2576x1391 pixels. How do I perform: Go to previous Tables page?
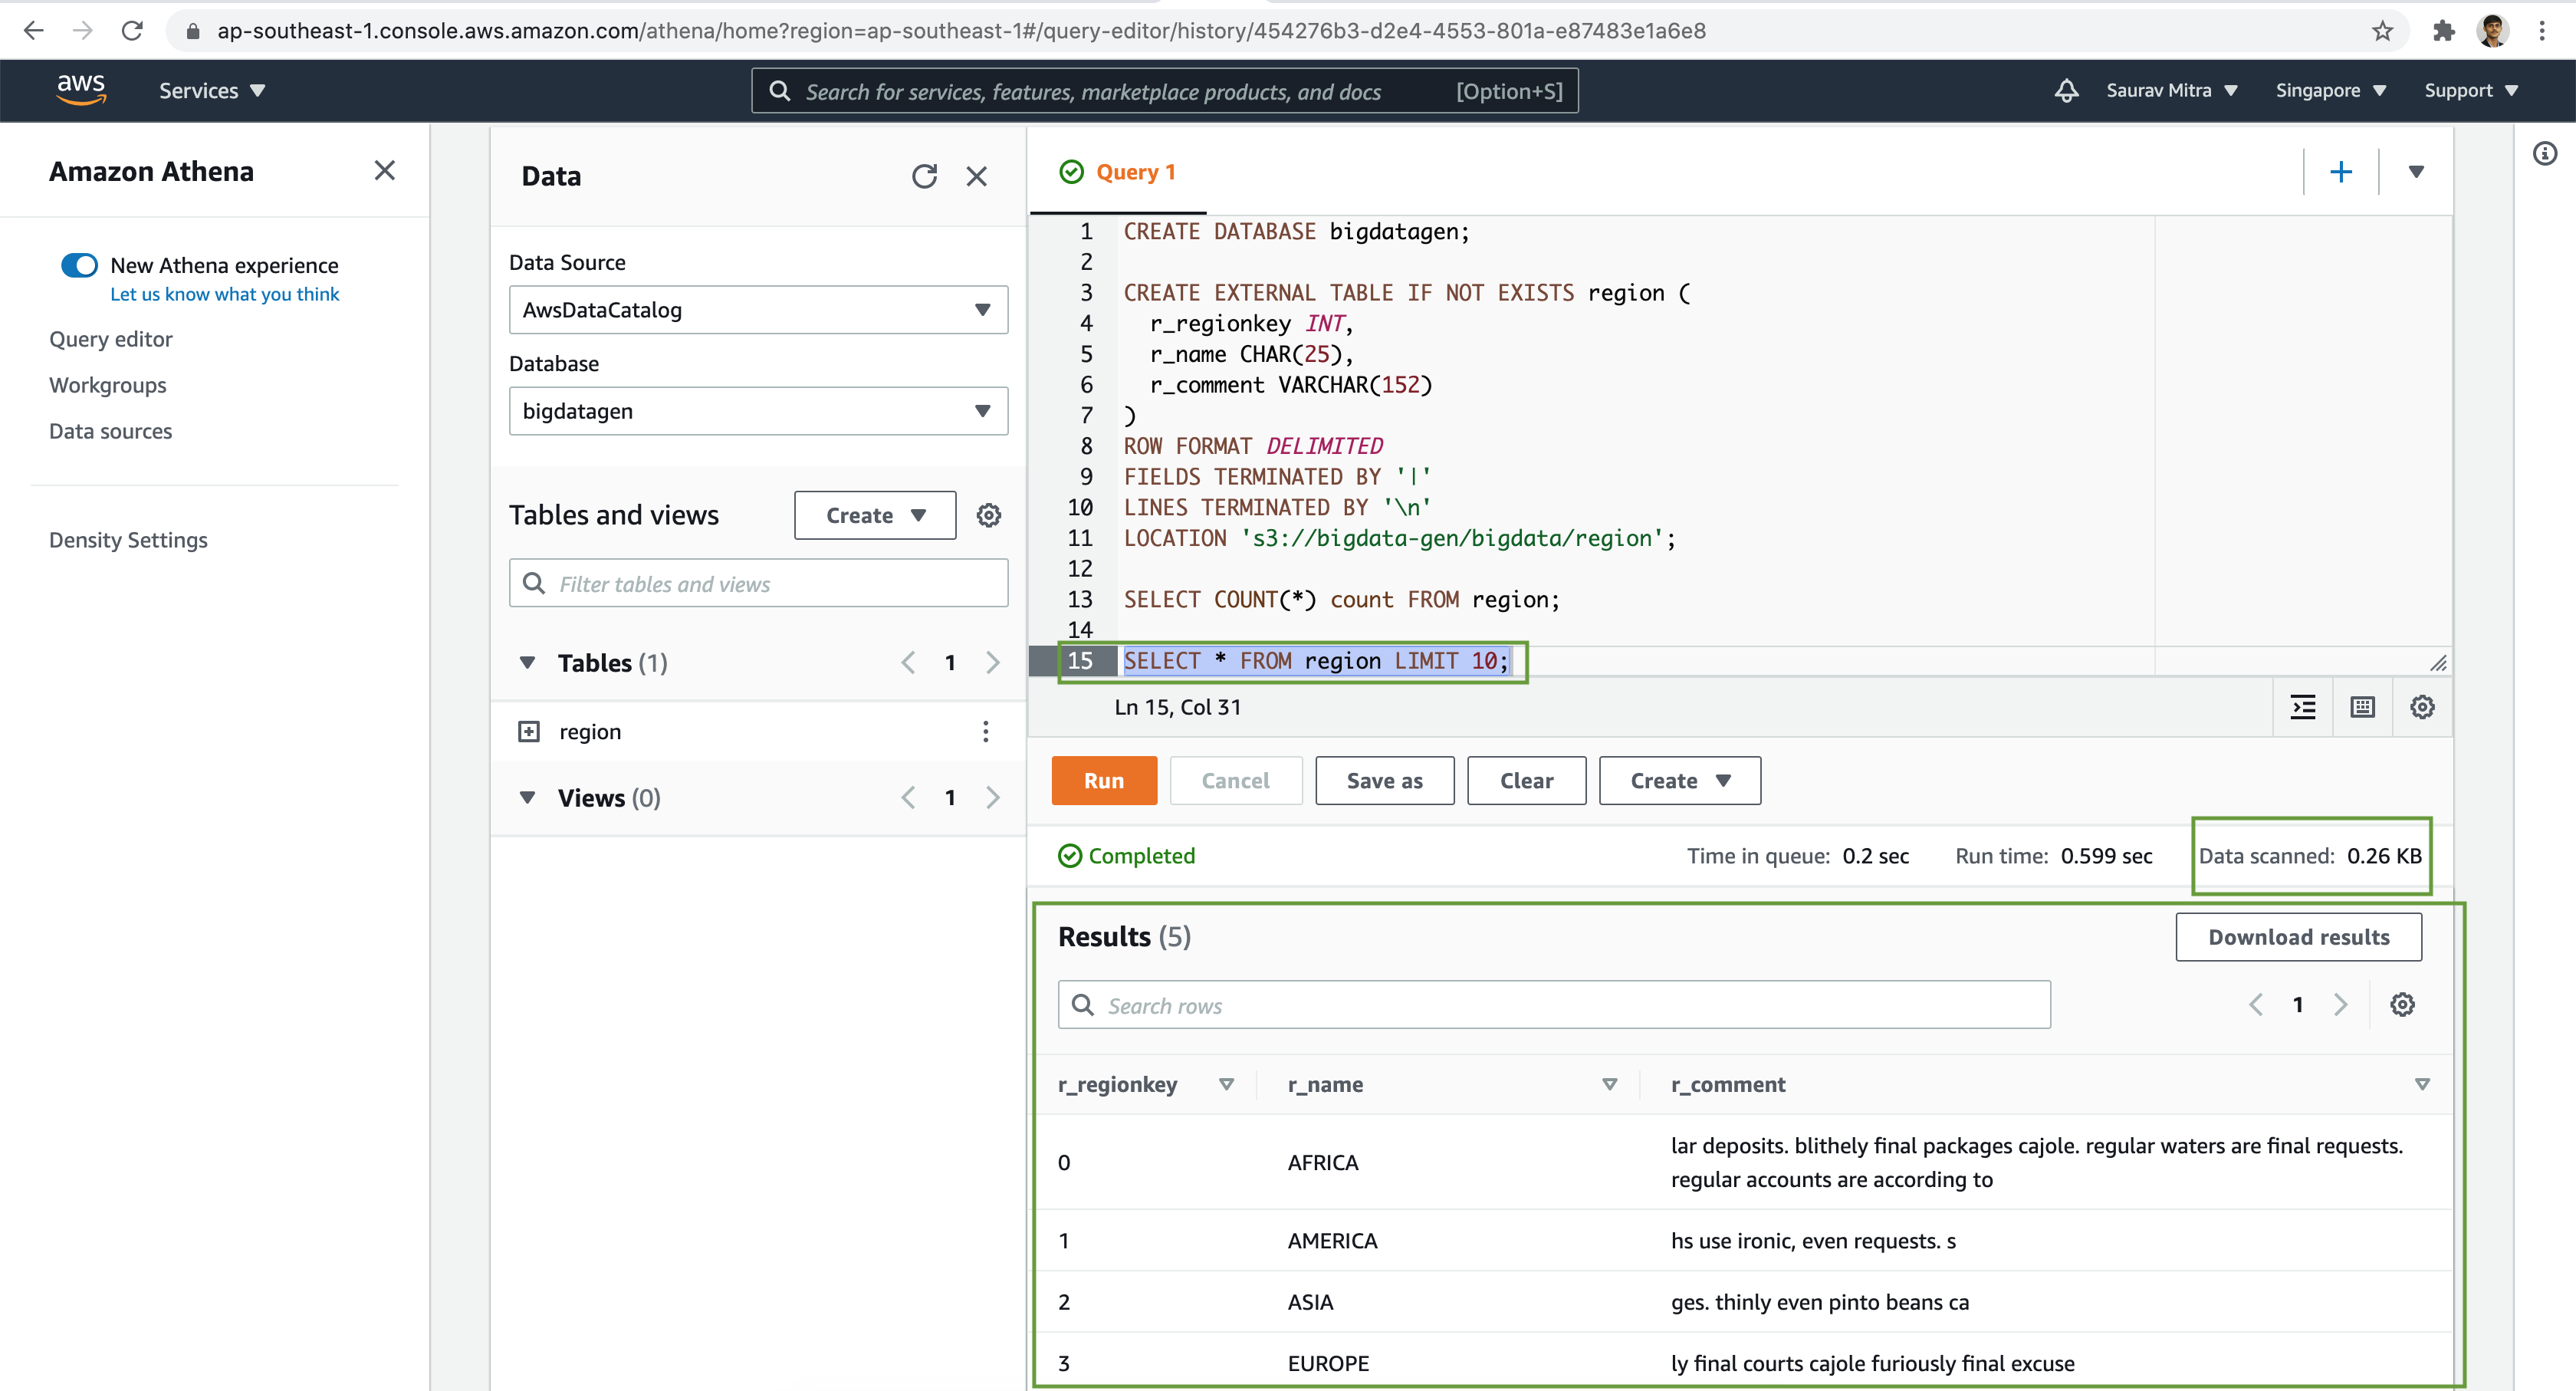pyautogui.click(x=908, y=663)
